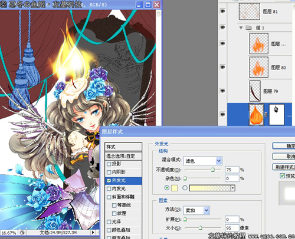Click the outer glow gradient bar
The width and height of the screenshot is (295, 239).
210,188
